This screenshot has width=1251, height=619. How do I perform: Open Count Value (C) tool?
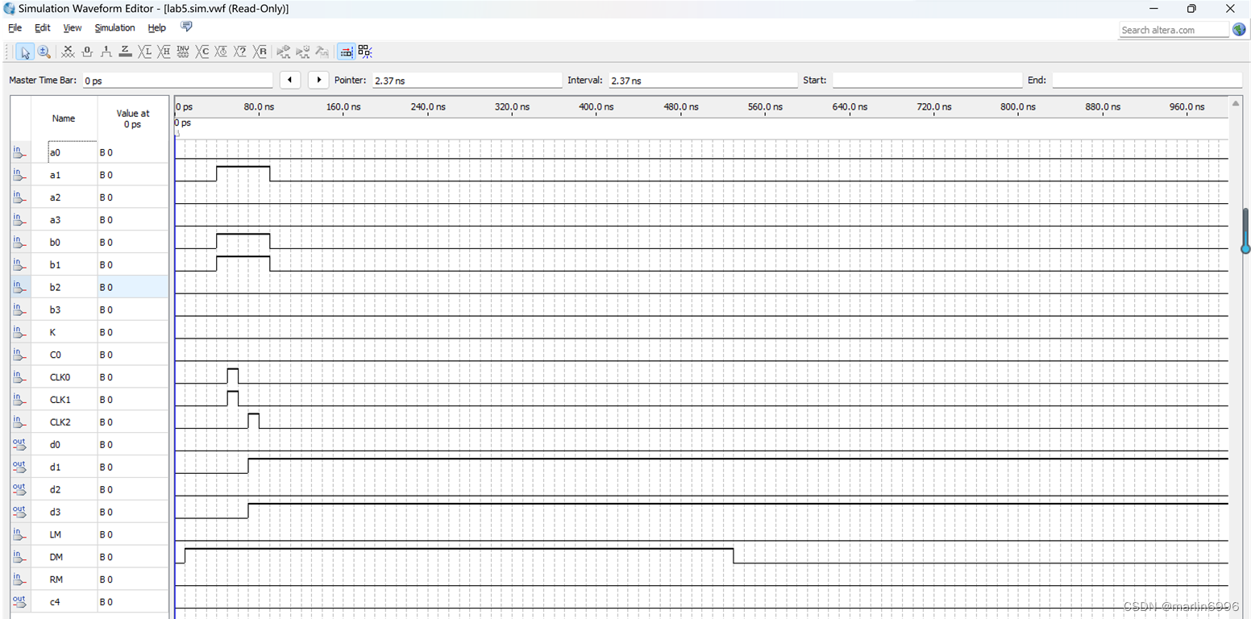click(202, 52)
